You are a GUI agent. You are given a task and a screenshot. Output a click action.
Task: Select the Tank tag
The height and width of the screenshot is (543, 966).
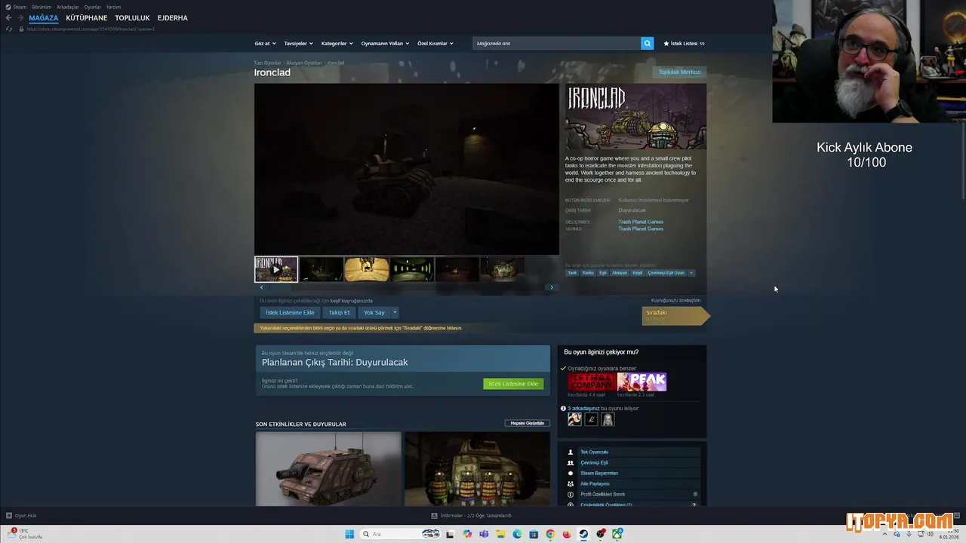(x=572, y=273)
